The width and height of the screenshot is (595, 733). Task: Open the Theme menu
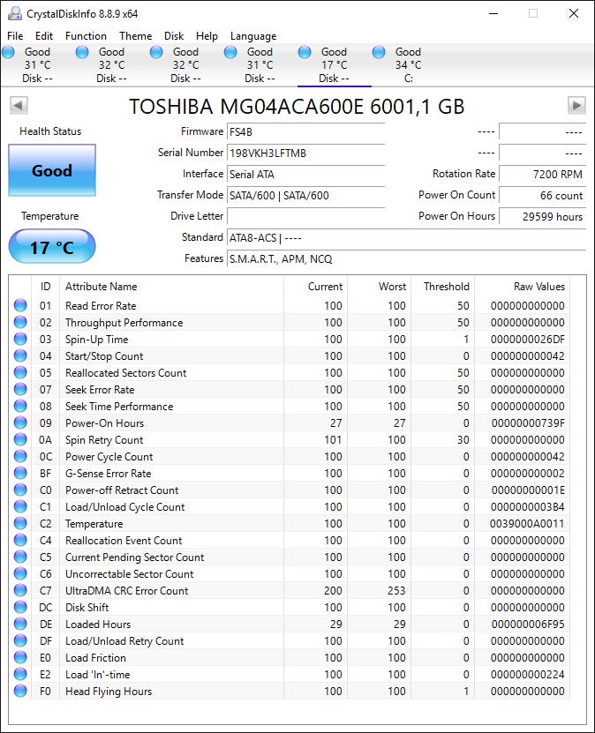[135, 36]
